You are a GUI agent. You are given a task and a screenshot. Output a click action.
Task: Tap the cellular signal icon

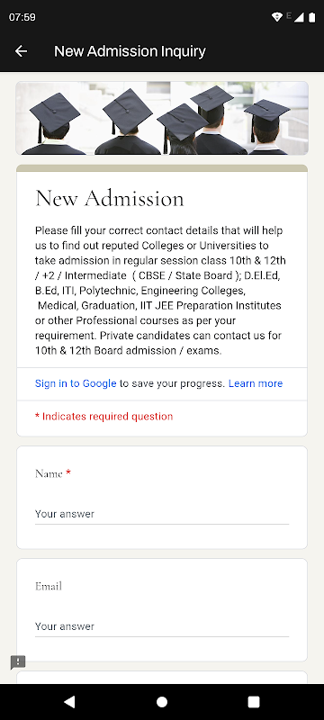point(299,17)
